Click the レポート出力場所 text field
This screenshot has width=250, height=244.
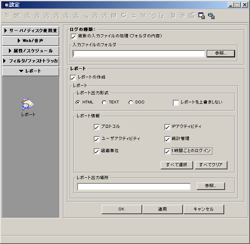(134, 187)
